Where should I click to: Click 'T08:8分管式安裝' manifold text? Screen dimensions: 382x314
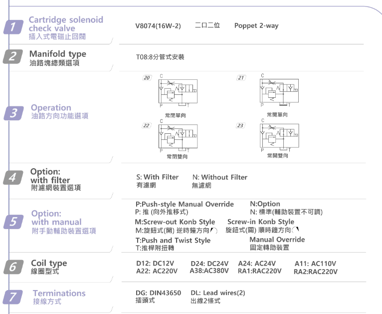click(160, 57)
